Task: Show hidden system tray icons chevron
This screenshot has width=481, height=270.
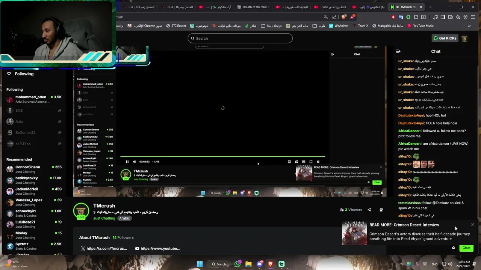Action: [401, 264]
